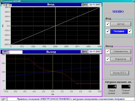Image resolution: width=135 pixels, height=101 pixels.
Task: Toggle the checkbox beside the Датчик button
Action: (108, 24)
